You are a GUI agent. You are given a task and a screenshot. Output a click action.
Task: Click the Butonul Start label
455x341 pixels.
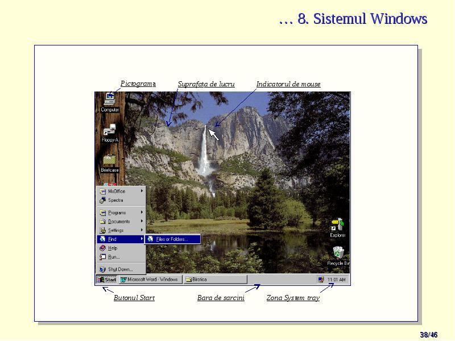(134, 298)
